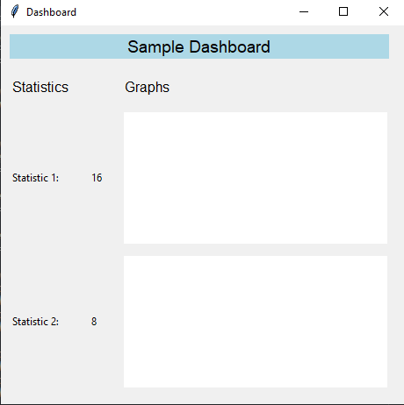This screenshot has width=404, height=405.
Task: Click the word Sample in the blue header
Action: (155, 46)
